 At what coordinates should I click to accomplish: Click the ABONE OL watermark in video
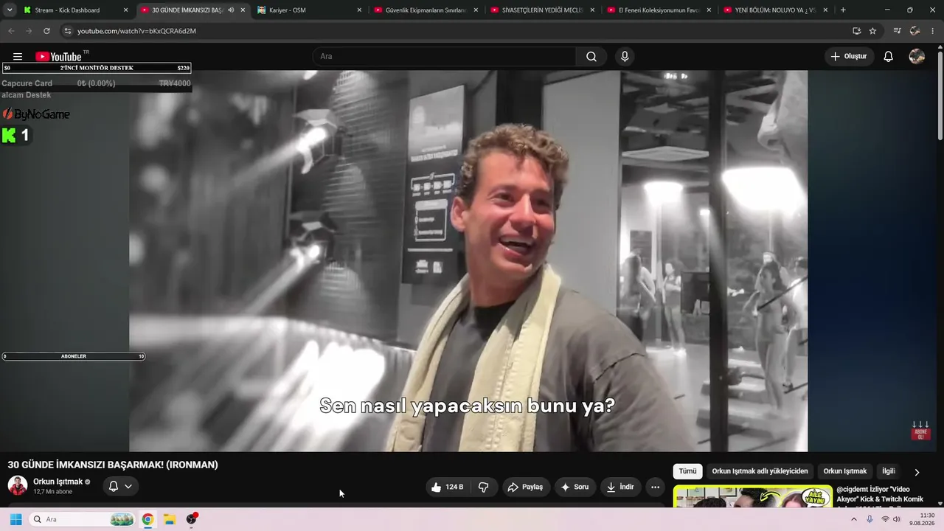tap(920, 431)
